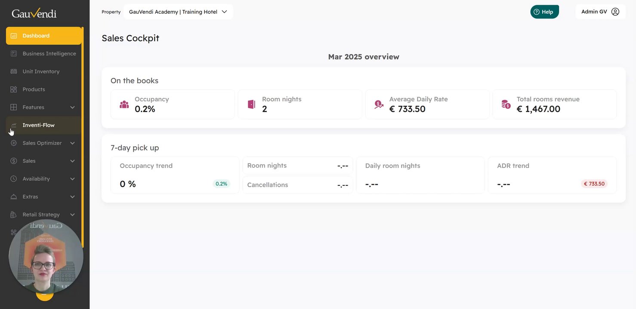
Task: Open the Property selector dropdown
Action: tap(178, 12)
